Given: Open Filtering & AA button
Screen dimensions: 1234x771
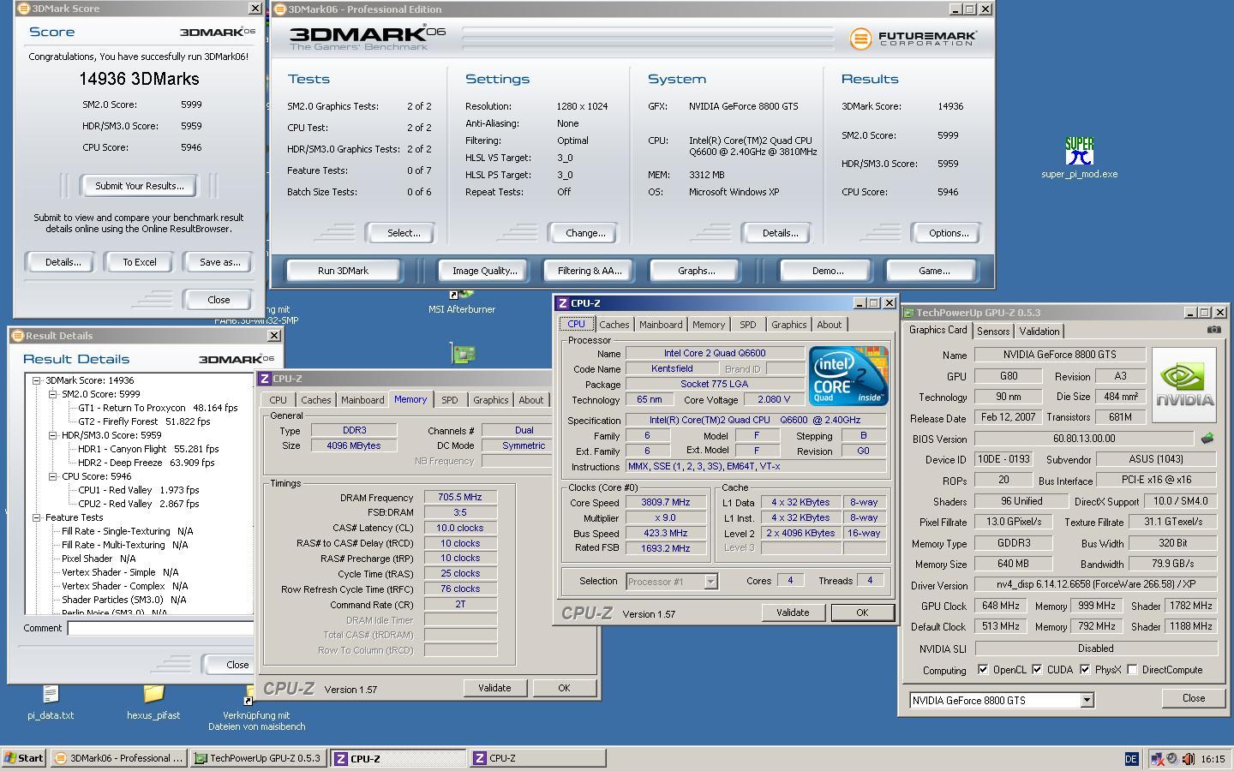Looking at the screenshot, I should 590,271.
